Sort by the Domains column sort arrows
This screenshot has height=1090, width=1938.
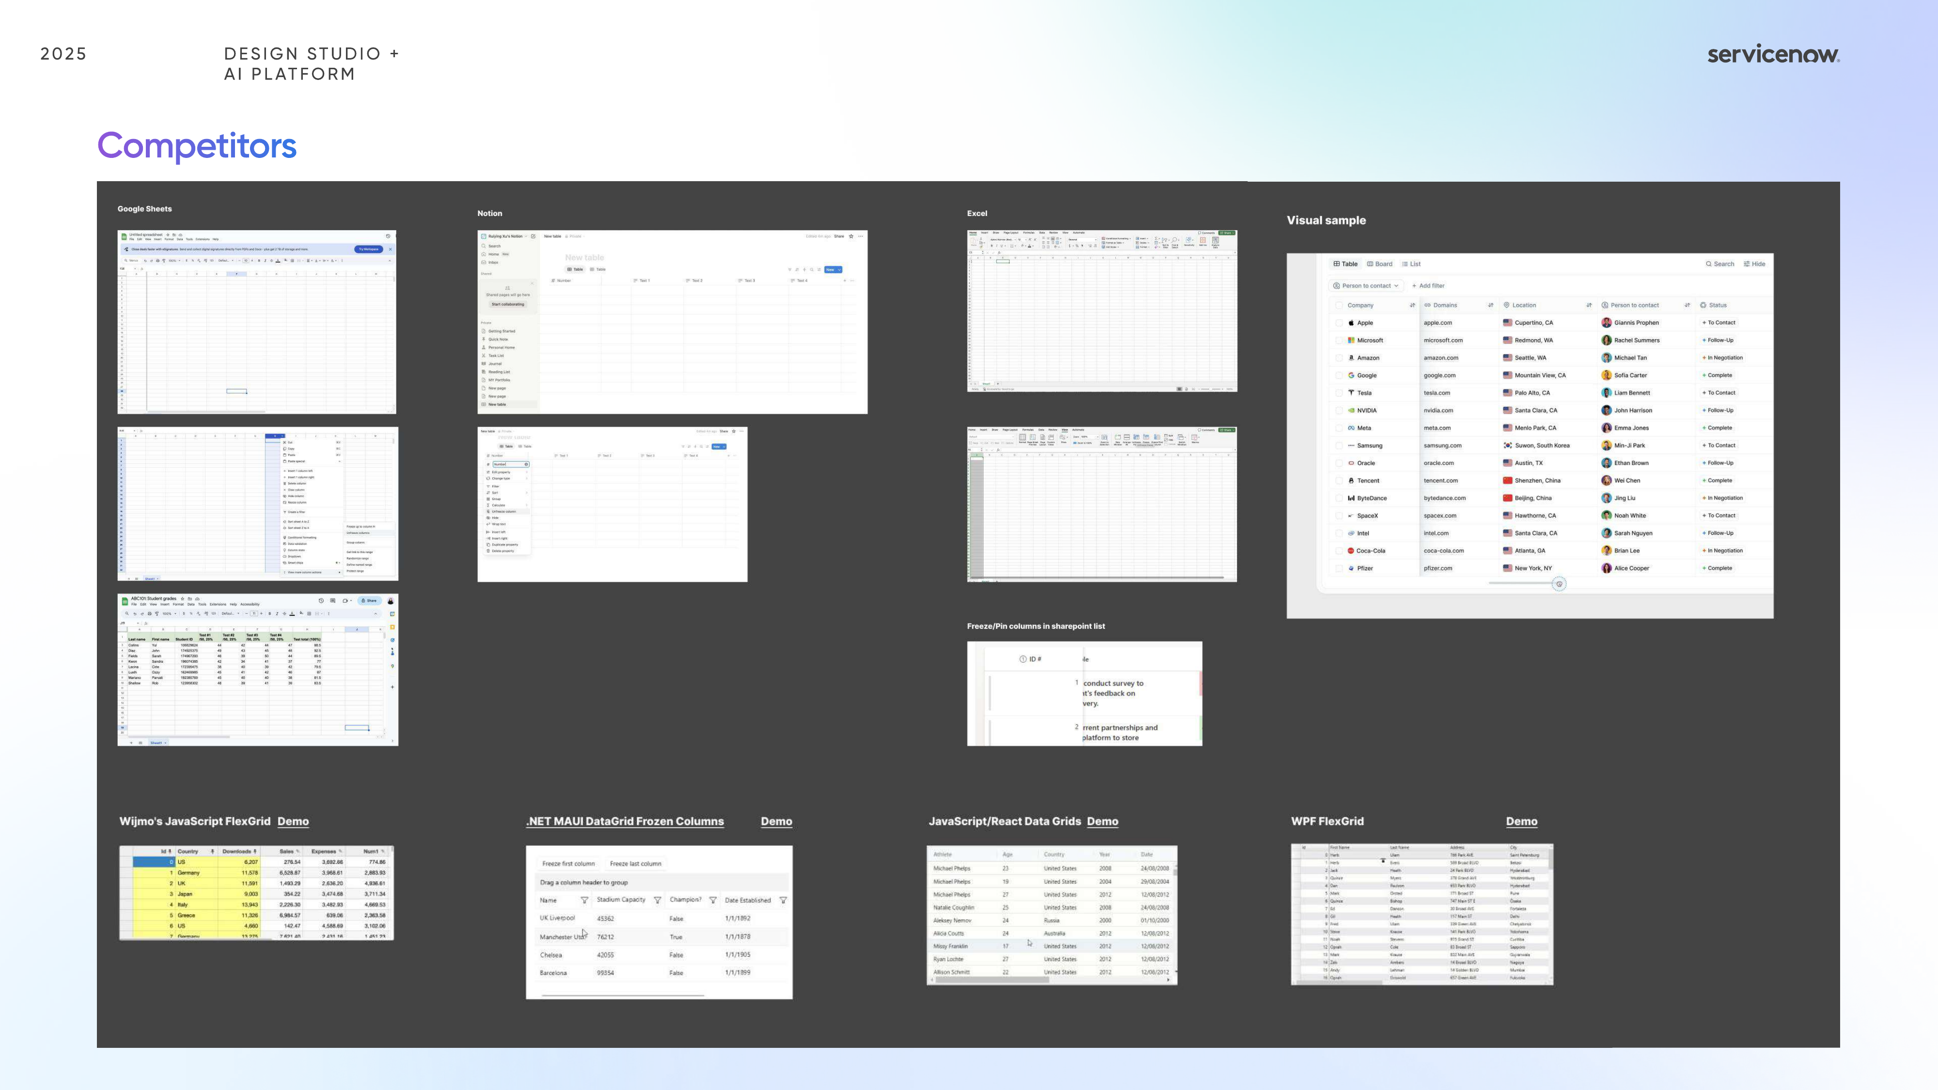click(x=1490, y=305)
